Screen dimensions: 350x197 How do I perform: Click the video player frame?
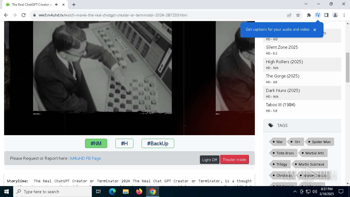pos(129,78)
